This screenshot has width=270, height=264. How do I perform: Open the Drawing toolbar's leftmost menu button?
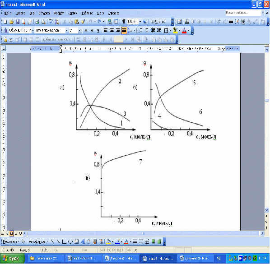click(x=11, y=241)
